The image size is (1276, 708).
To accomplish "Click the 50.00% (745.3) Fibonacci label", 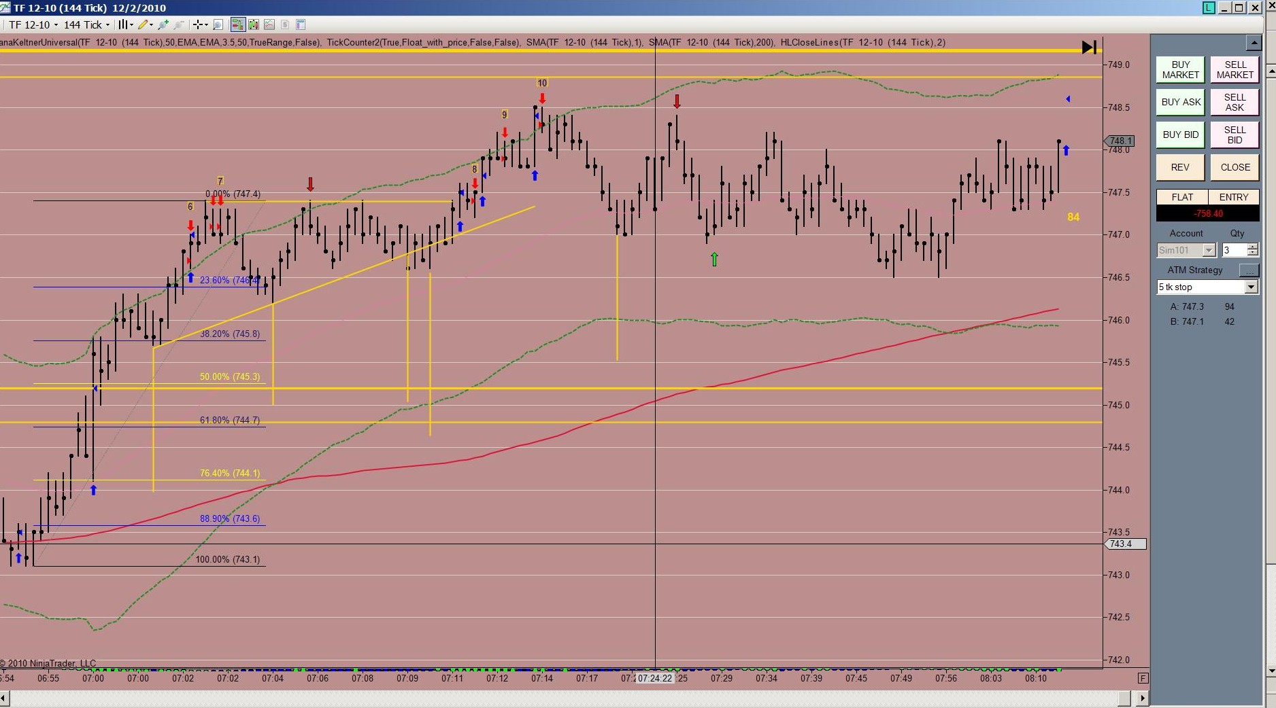I will [x=229, y=376].
